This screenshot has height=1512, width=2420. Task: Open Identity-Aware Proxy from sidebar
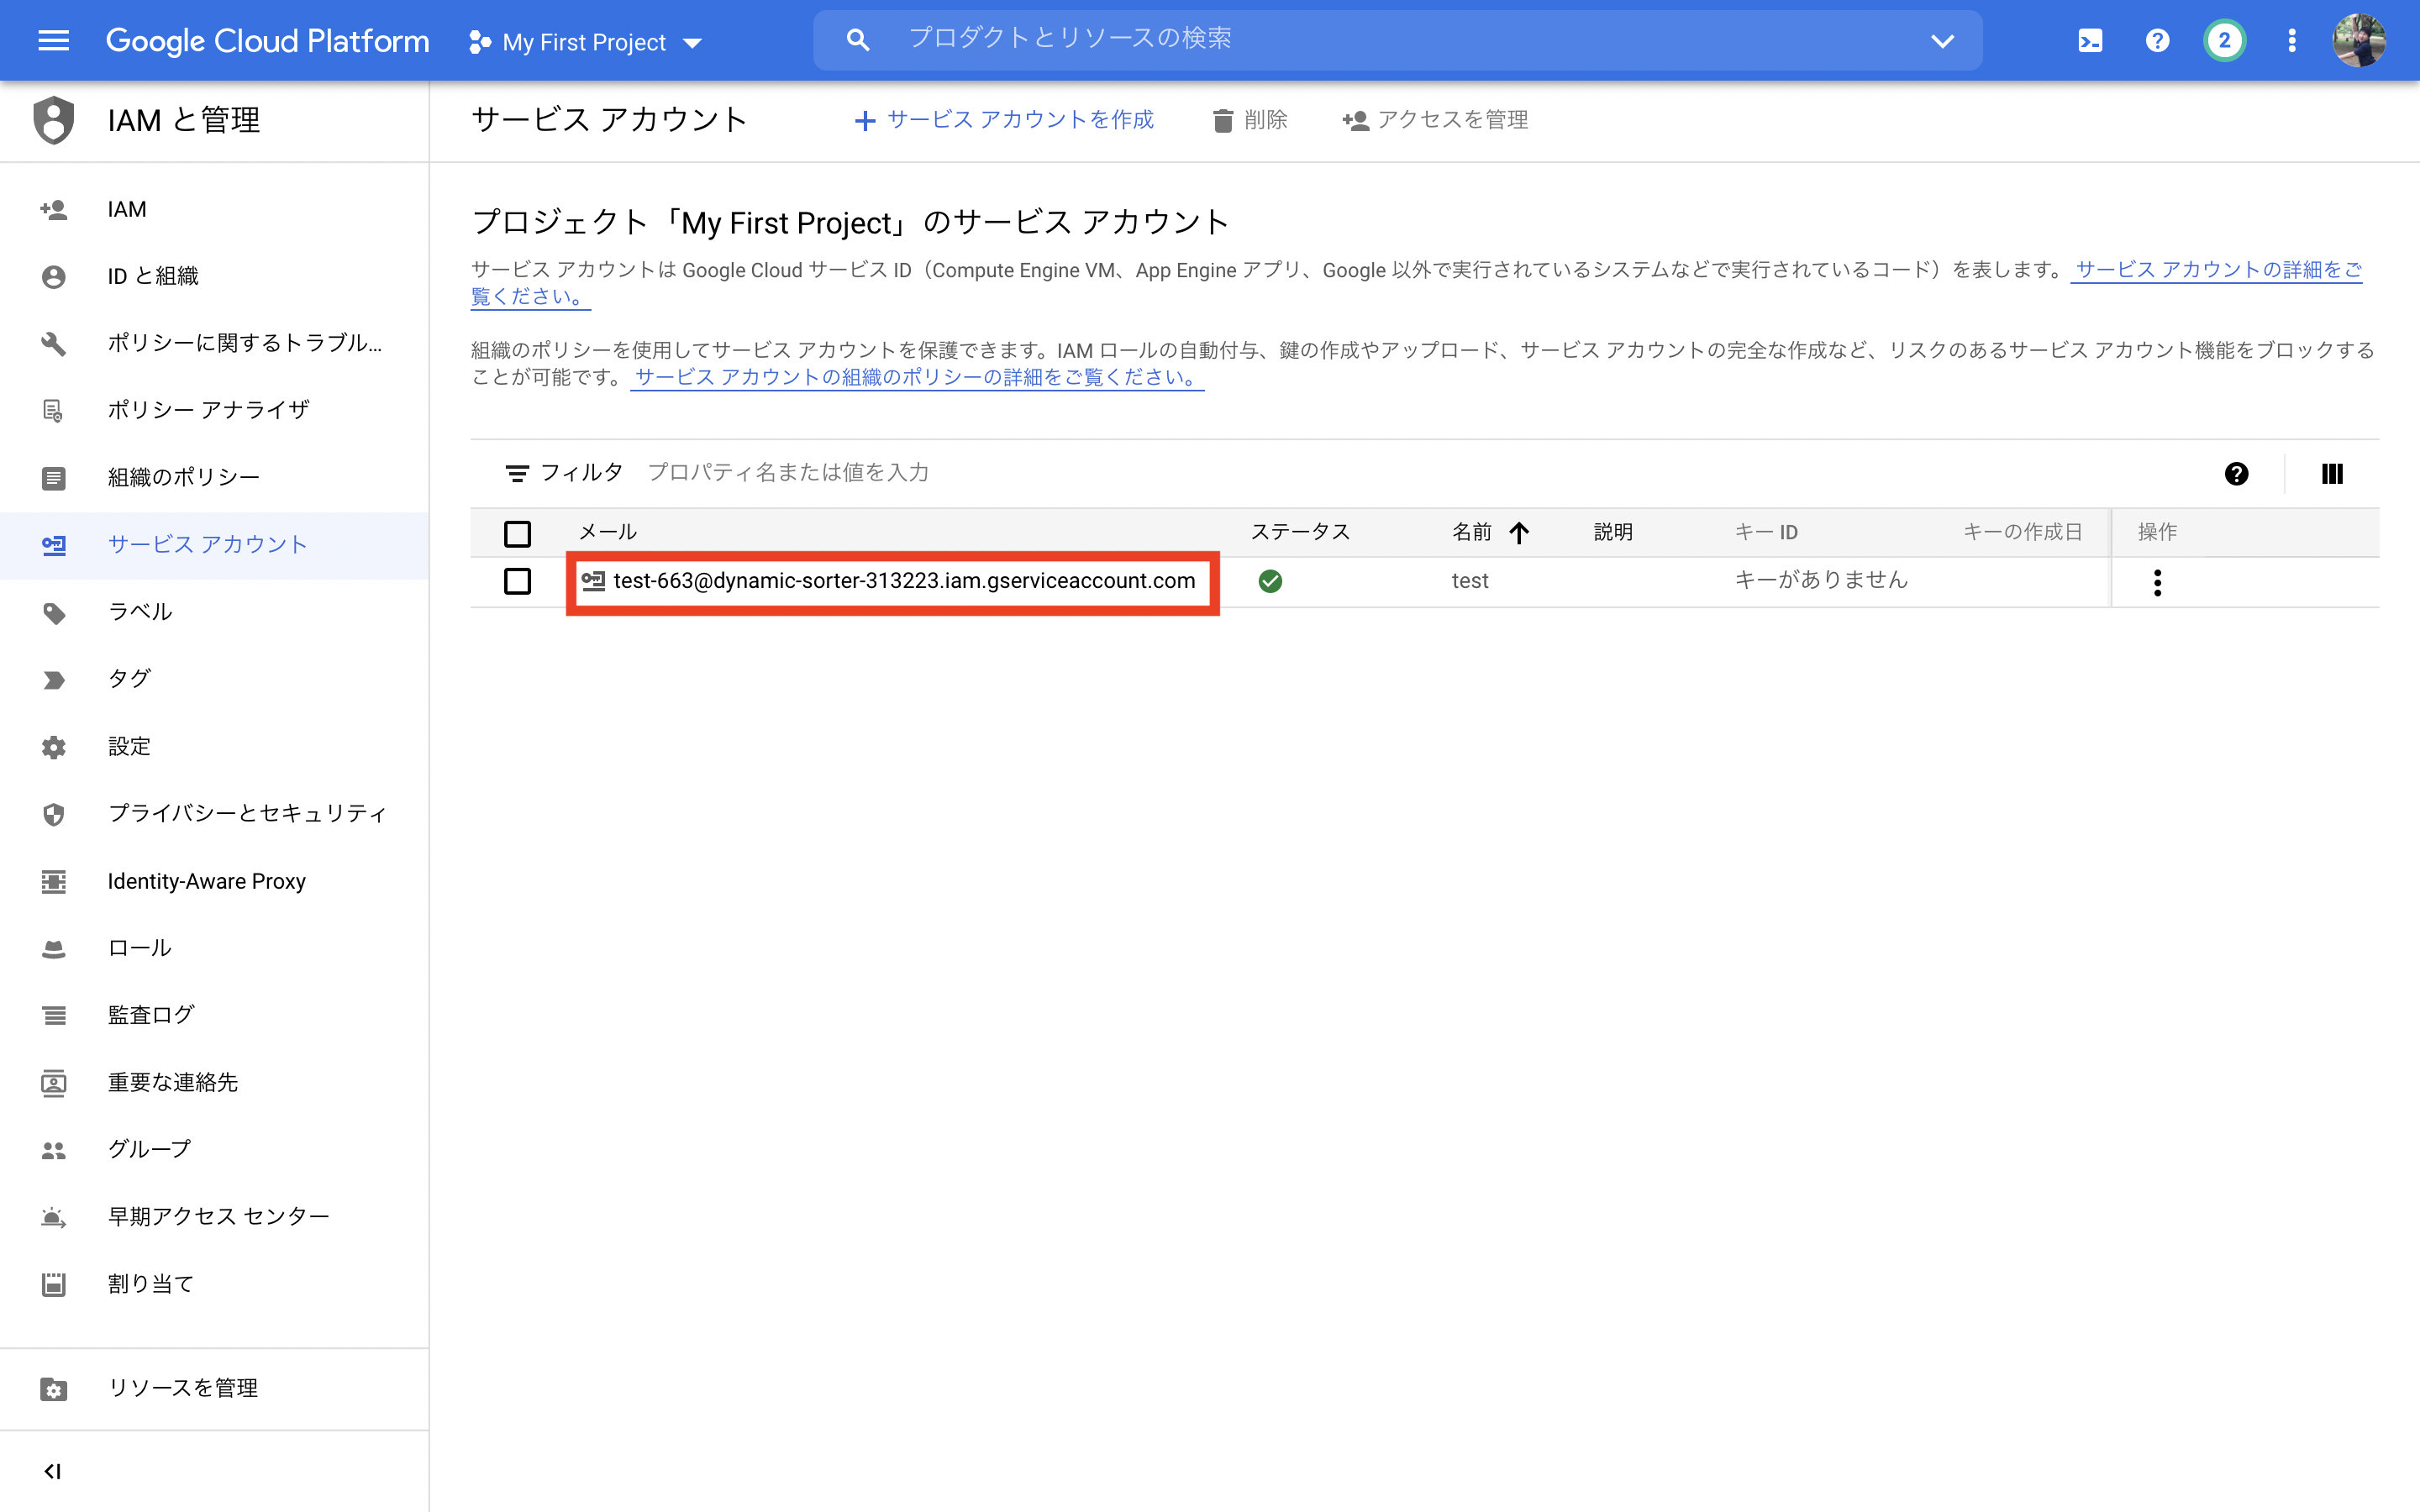(206, 881)
